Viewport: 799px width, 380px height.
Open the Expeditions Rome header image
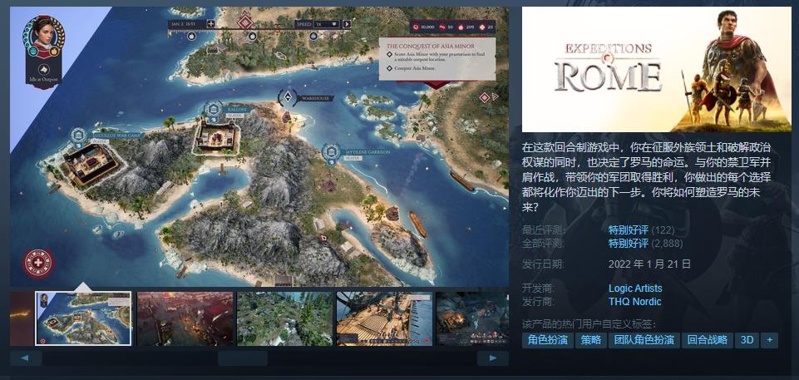656,69
